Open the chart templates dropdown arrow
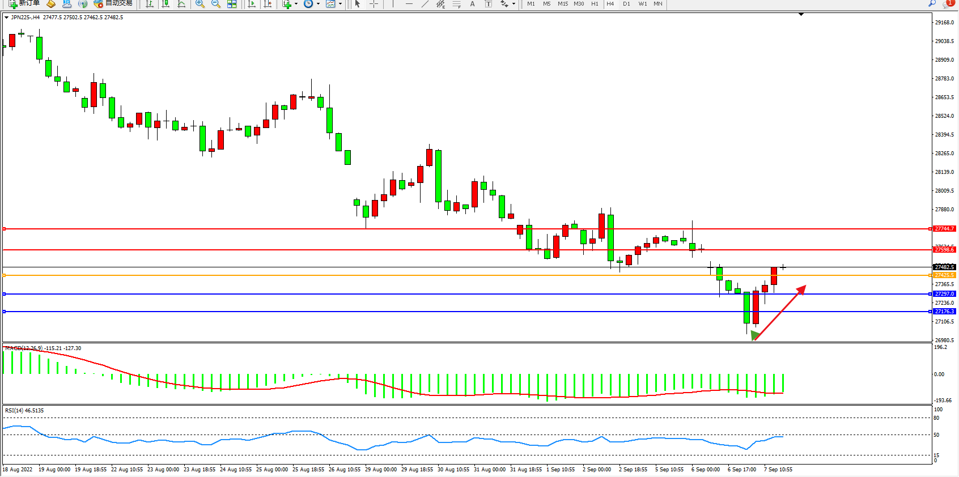This screenshot has height=477, width=959. (340, 4)
